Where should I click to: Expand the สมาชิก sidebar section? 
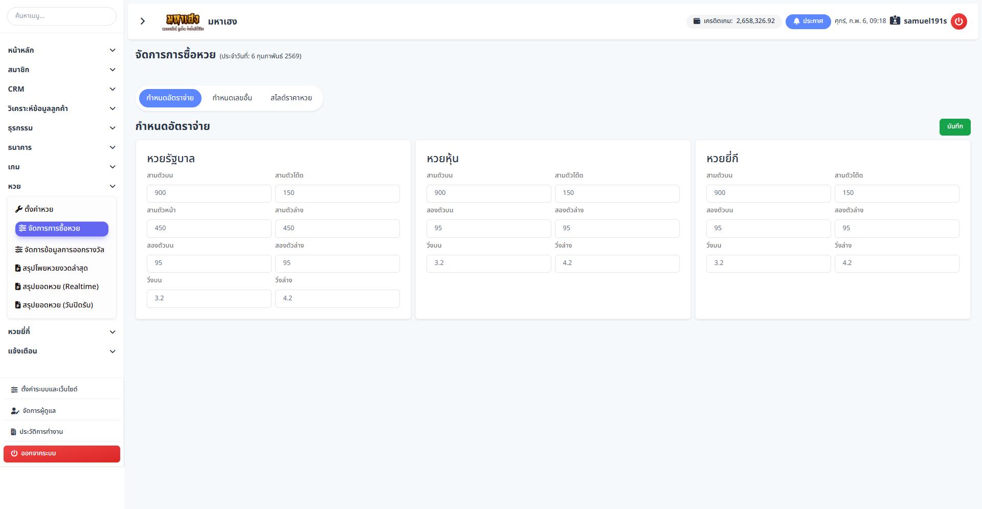click(113, 70)
